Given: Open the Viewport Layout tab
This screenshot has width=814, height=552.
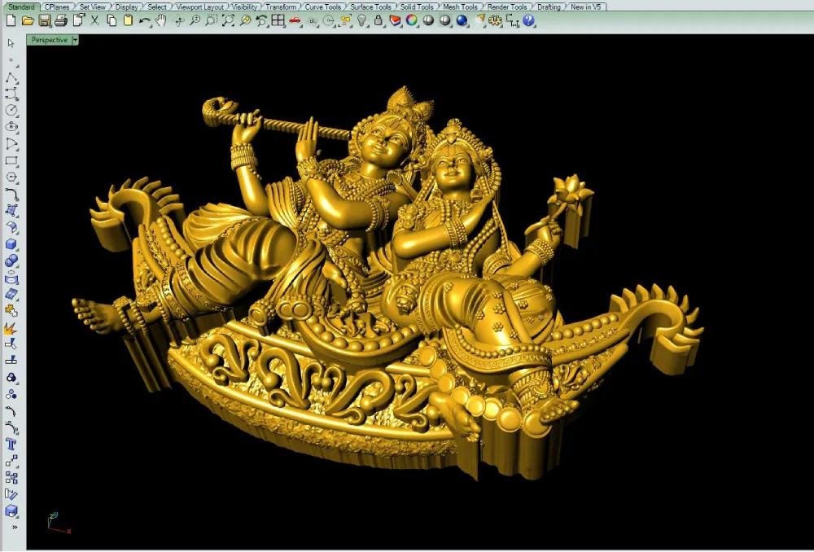Looking at the screenshot, I should (x=200, y=7).
